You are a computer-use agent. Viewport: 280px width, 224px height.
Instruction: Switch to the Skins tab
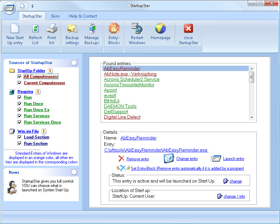(55, 16)
